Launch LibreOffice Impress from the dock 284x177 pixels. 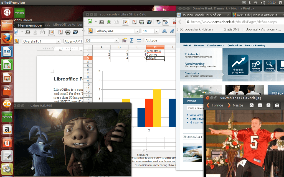click(7, 78)
